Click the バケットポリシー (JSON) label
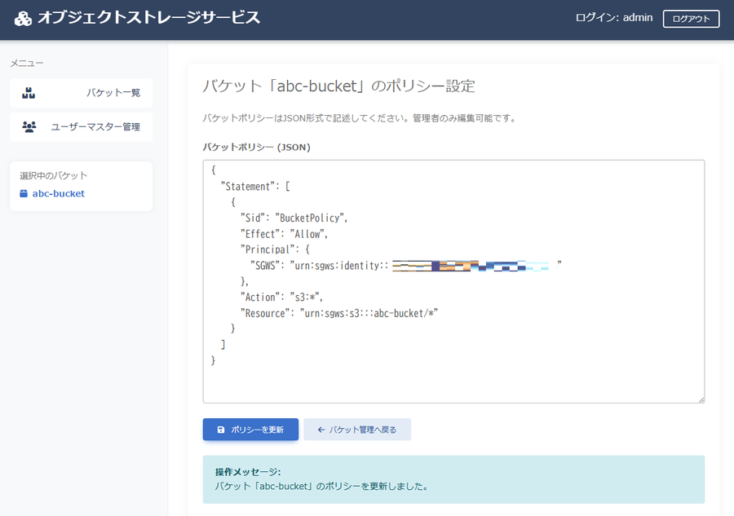Viewport: 734px width, 516px height. (257, 148)
